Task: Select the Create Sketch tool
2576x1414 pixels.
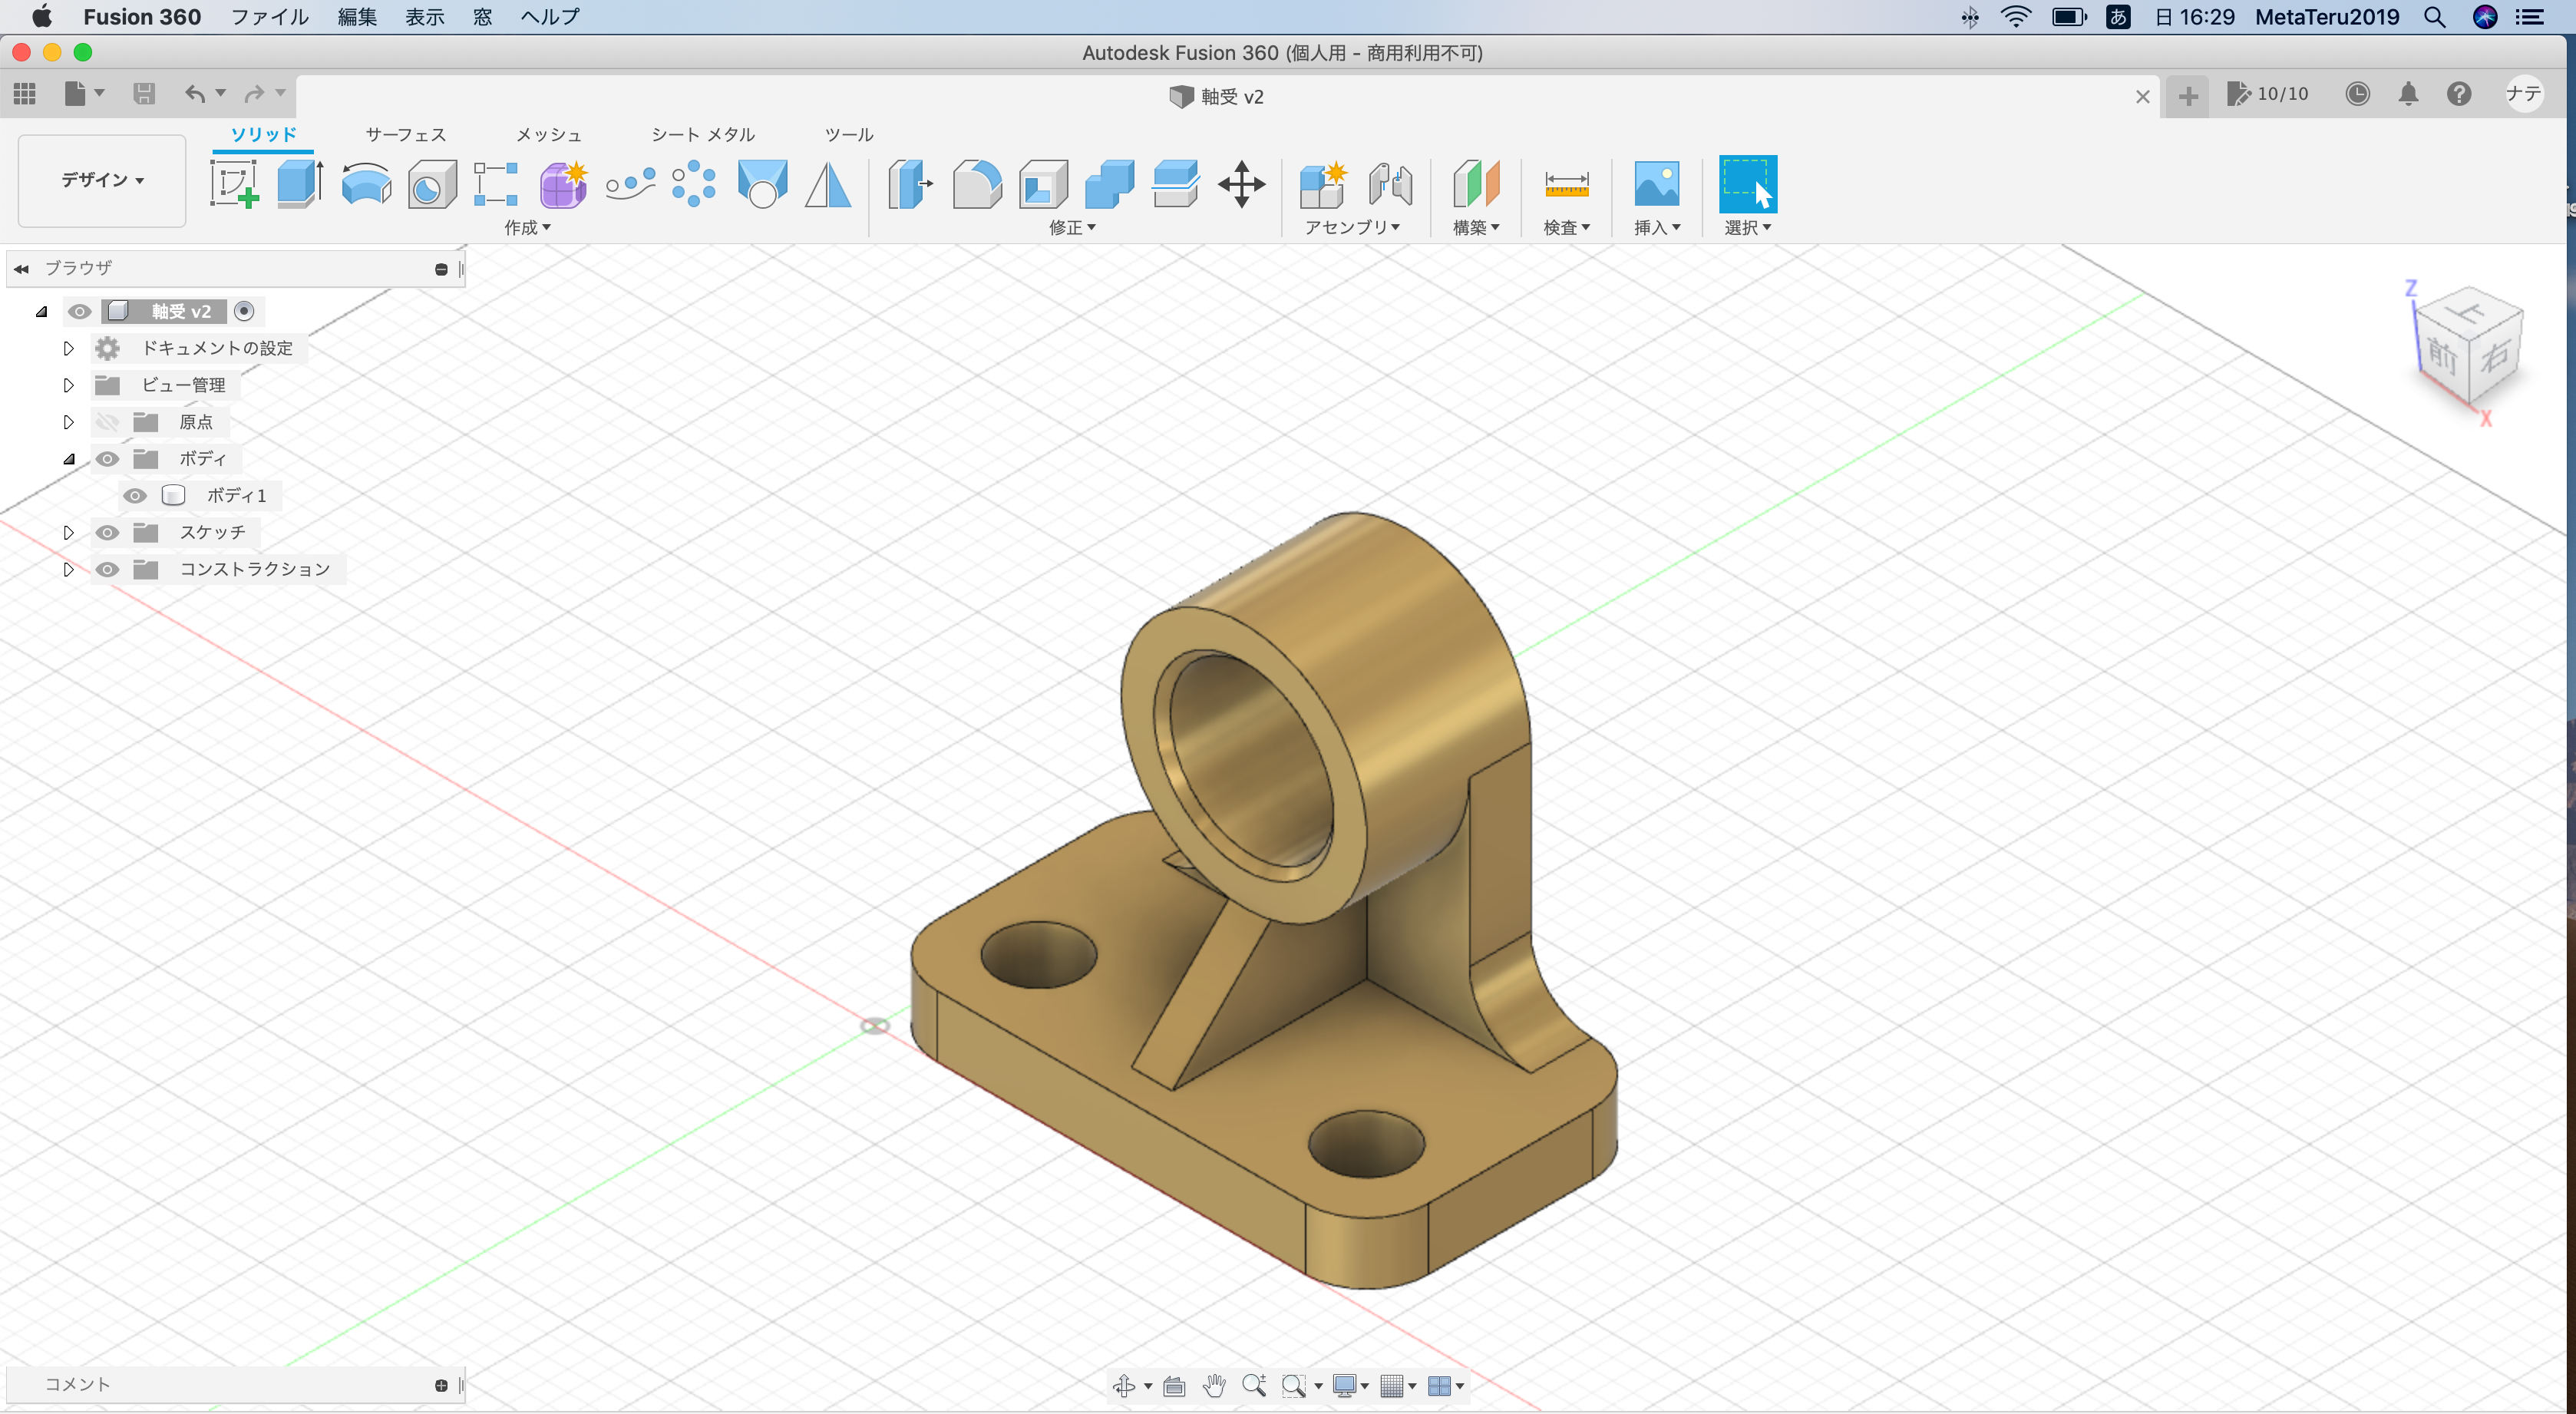Action: (x=234, y=184)
